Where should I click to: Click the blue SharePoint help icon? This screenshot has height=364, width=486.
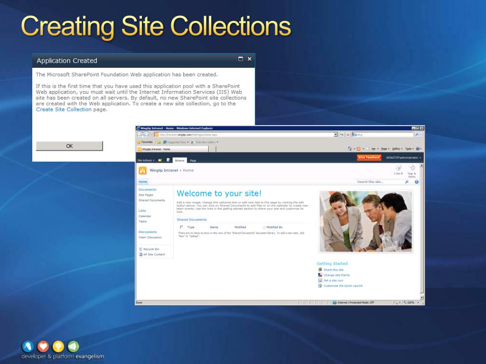click(x=417, y=182)
